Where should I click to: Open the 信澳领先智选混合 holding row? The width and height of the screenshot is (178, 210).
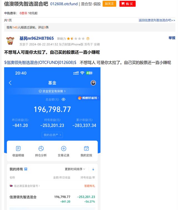click(x=52, y=199)
